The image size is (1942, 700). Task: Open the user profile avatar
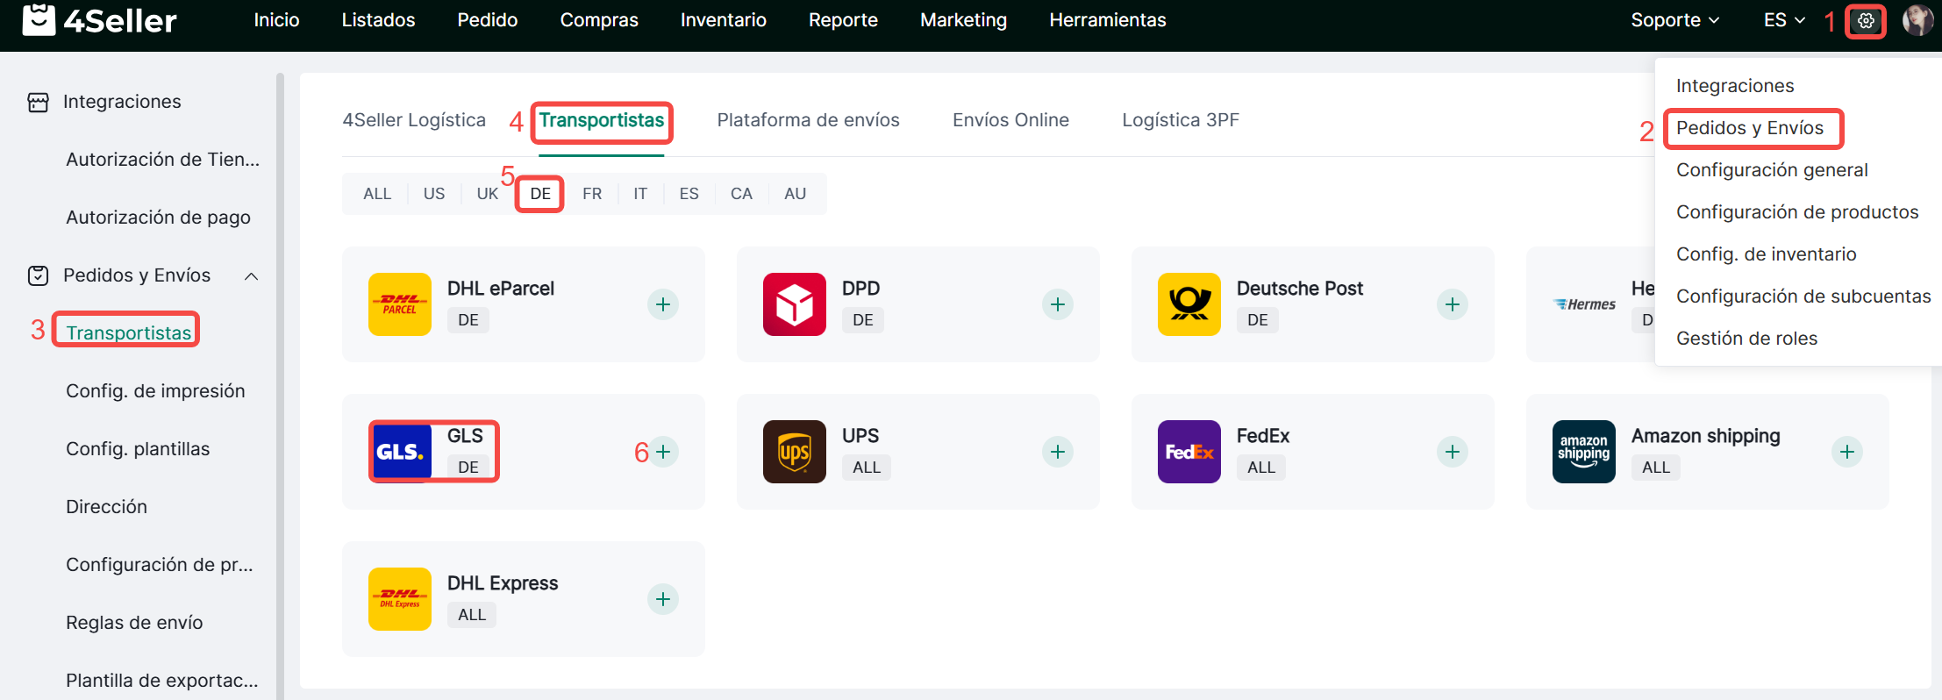(x=1917, y=20)
